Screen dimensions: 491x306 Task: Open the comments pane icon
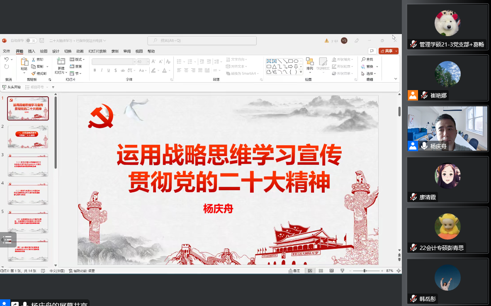[x=372, y=51]
